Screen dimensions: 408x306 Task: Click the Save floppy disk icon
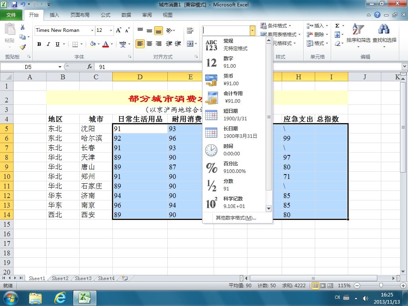(x=14, y=4)
